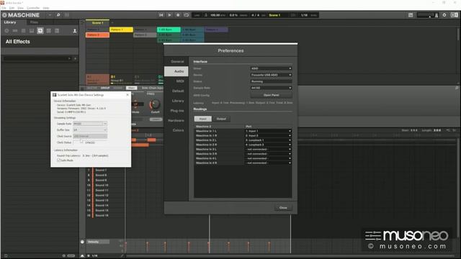Switch routings to the Output tab
Screen dimensions: 461x259
point(221,119)
